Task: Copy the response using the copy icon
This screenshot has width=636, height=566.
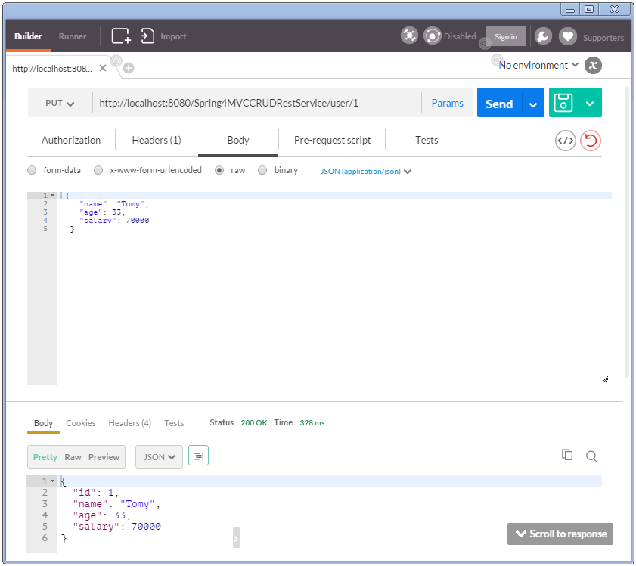Action: click(568, 456)
